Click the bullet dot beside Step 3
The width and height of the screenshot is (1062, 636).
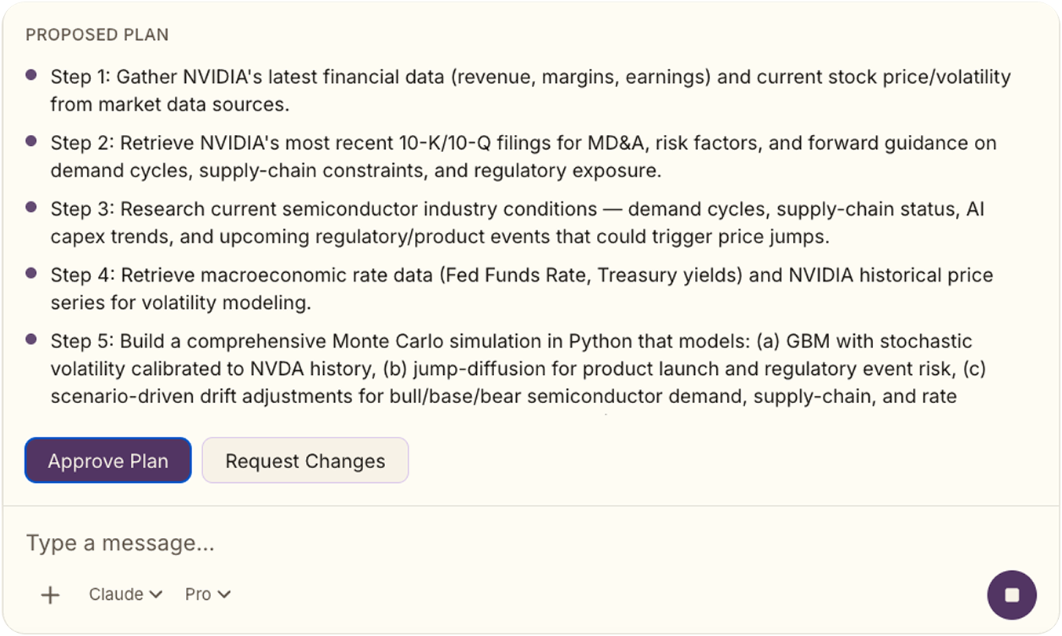(31, 207)
